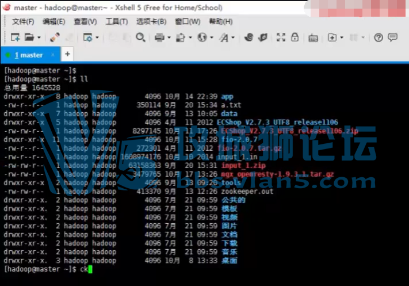Click the chat bubble feedback icon

(x=392, y=37)
